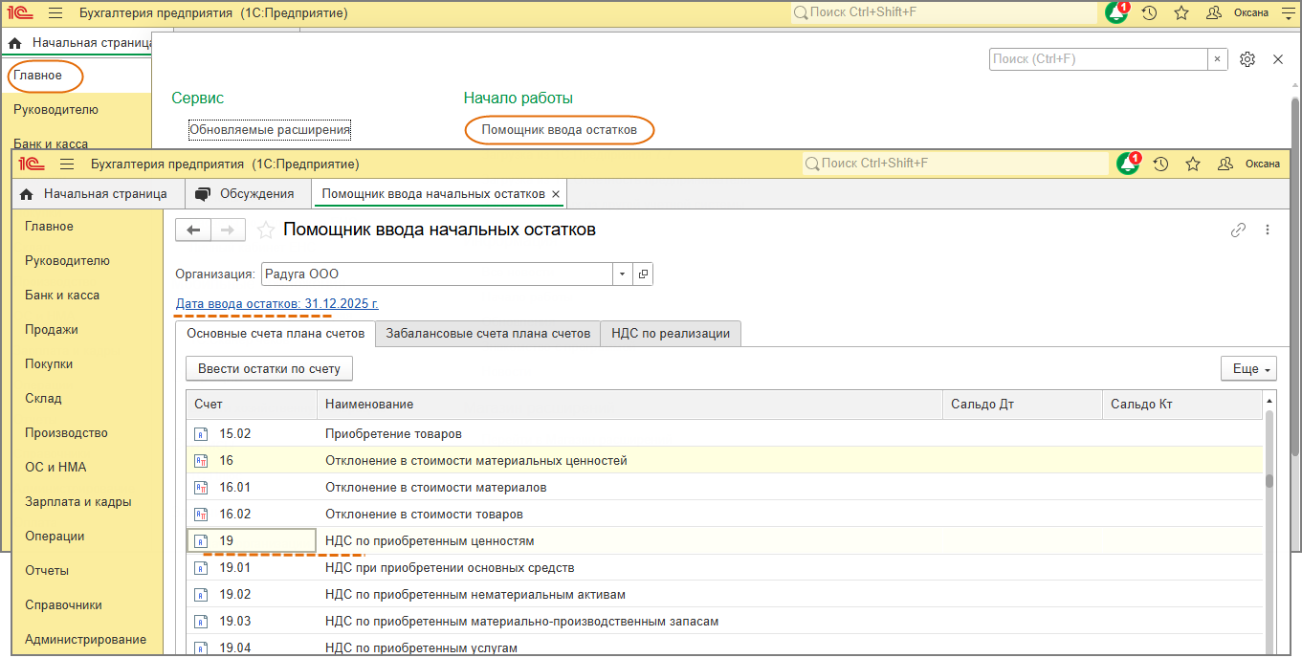1302x658 pixels.
Task: Clear the Поиск (Ctrl+F) field with its x button
Action: pos(1217,59)
